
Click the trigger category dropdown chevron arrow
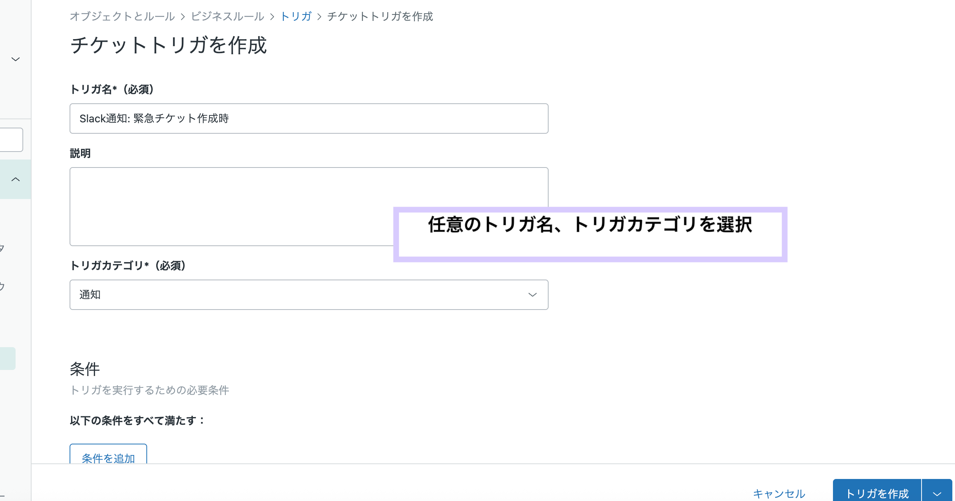tap(532, 295)
